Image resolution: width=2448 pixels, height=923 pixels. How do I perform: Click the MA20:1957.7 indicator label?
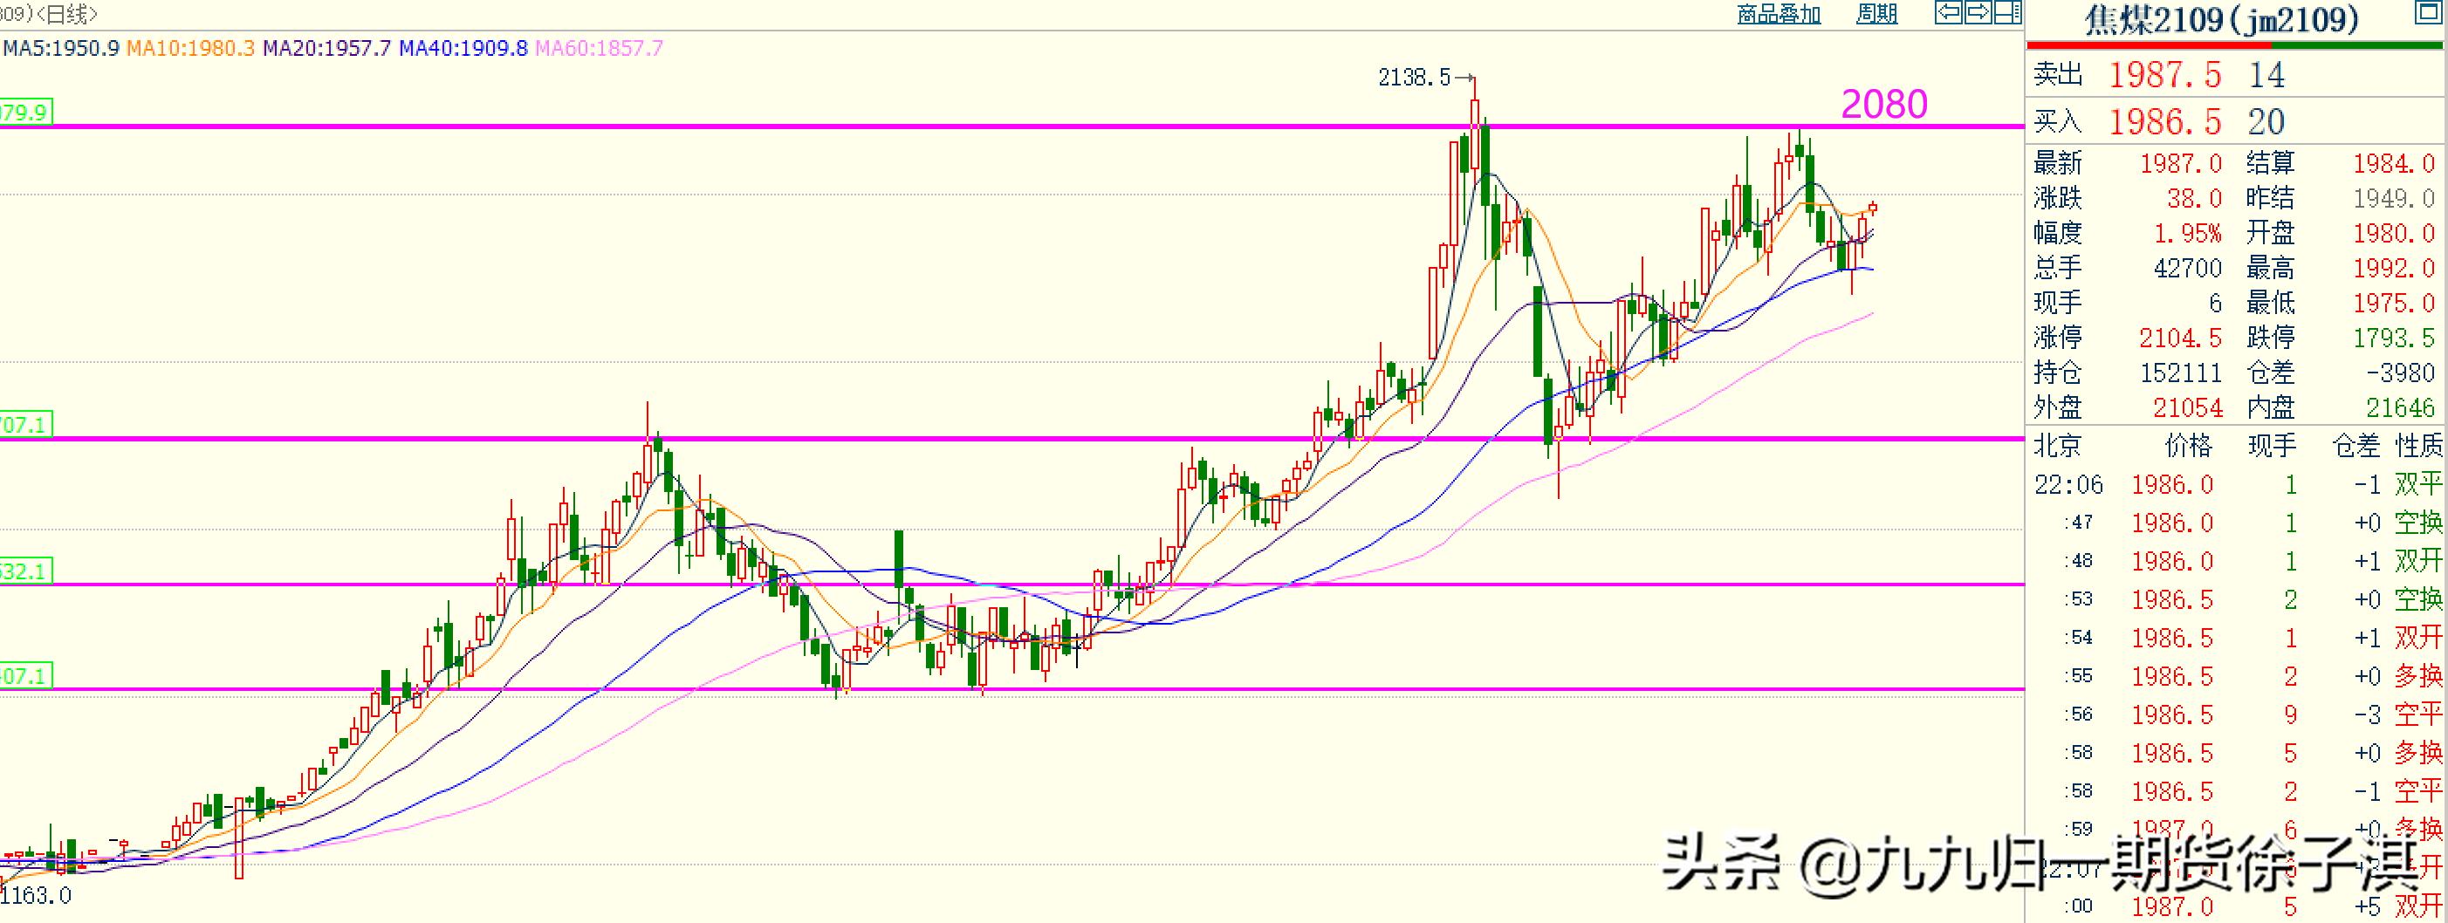point(326,49)
